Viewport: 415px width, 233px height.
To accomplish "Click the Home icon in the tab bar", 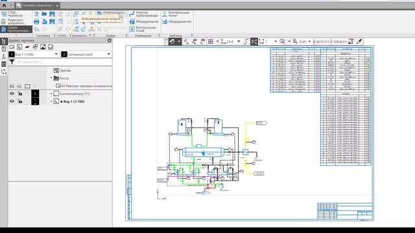I will coord(5,5).
